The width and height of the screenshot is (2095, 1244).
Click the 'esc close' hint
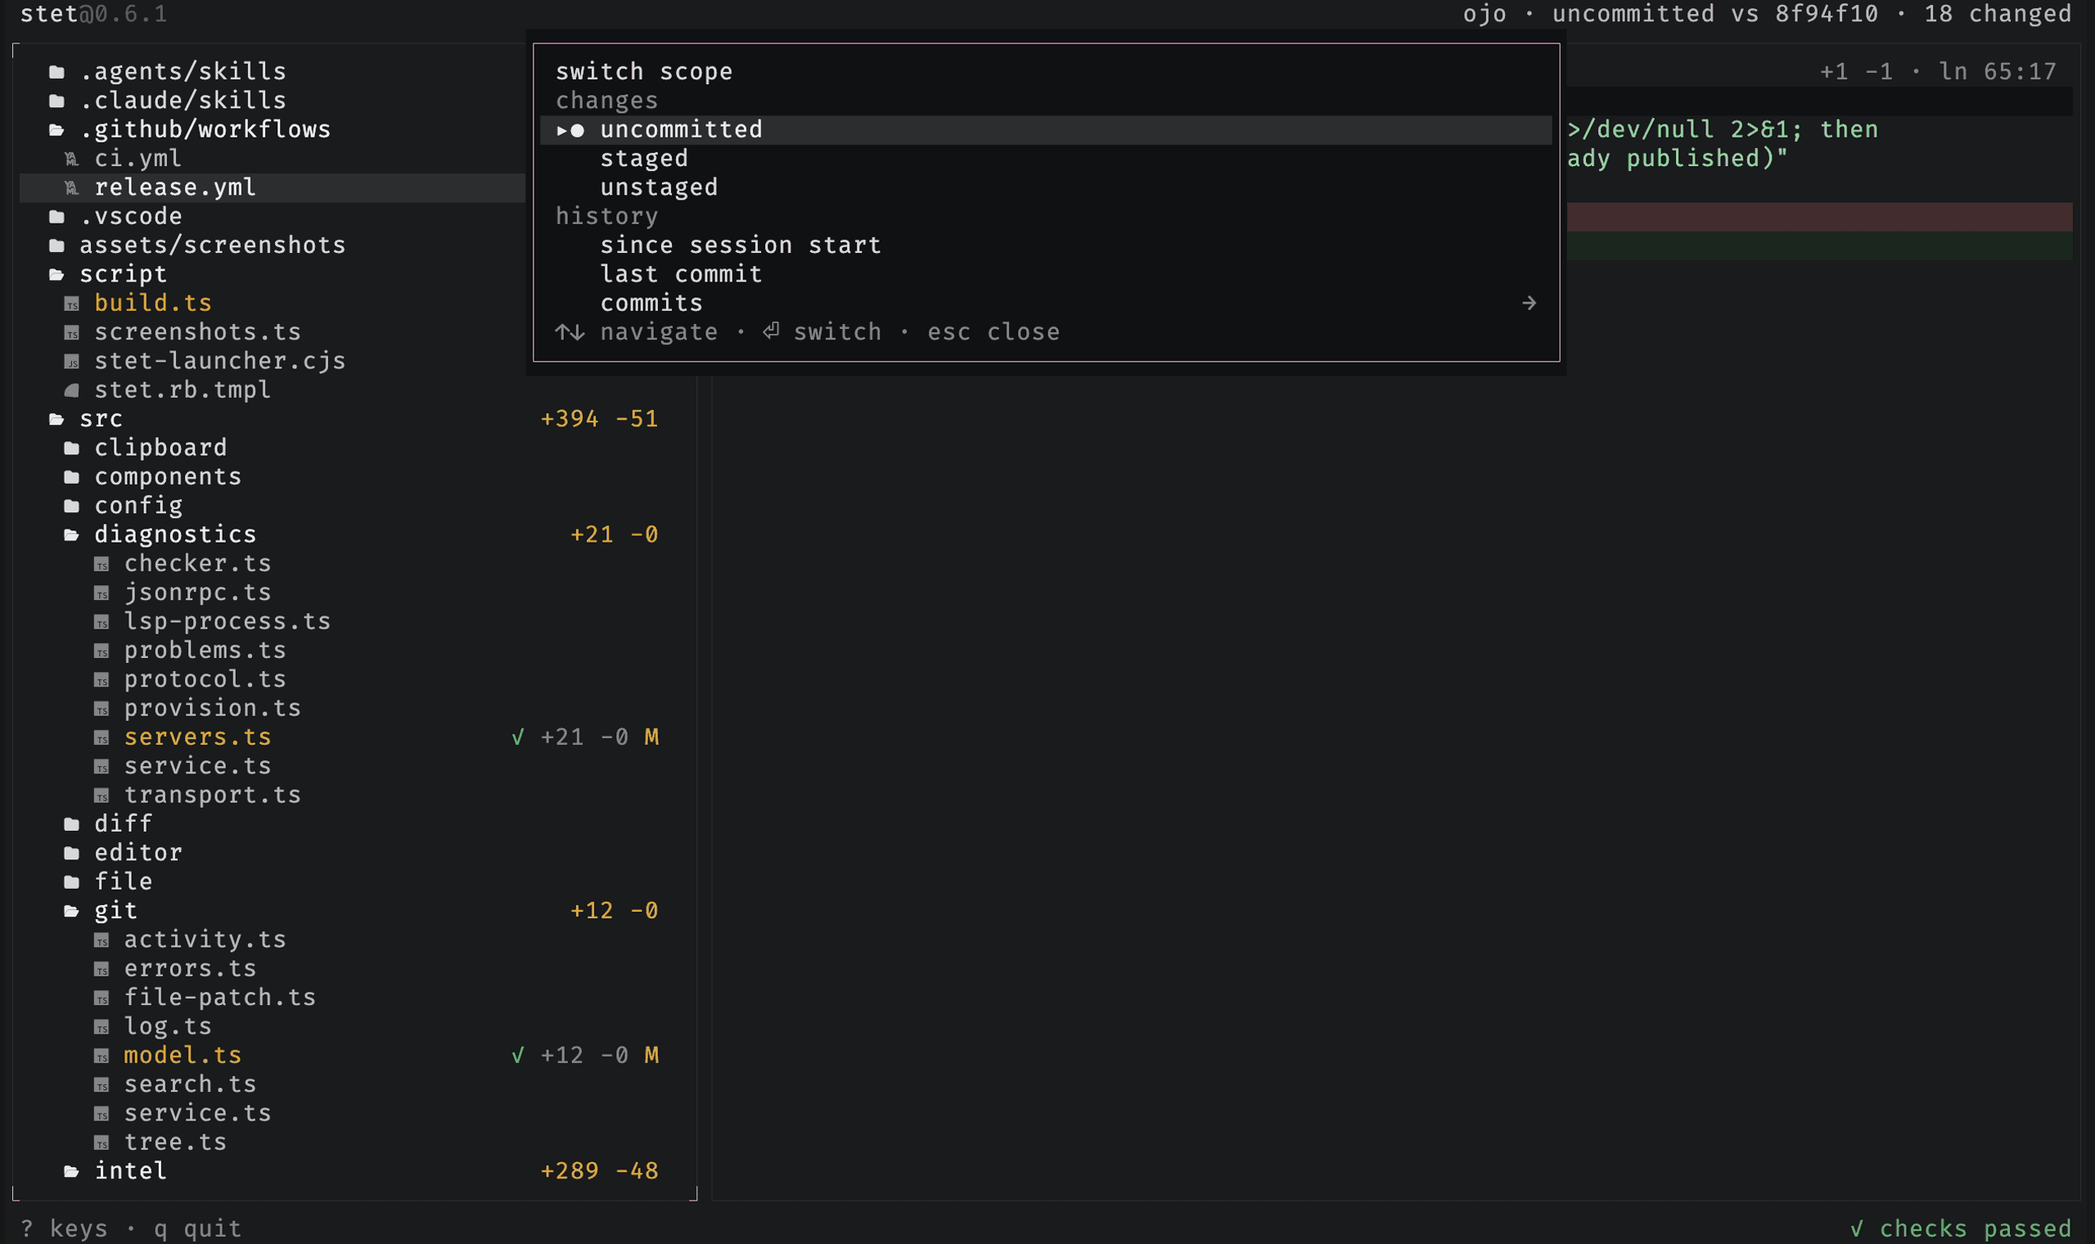pos(993,333)
